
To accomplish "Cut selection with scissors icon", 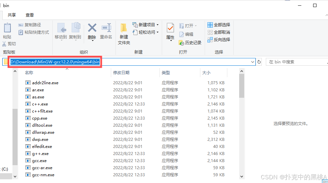I will [x=9, y=43].
